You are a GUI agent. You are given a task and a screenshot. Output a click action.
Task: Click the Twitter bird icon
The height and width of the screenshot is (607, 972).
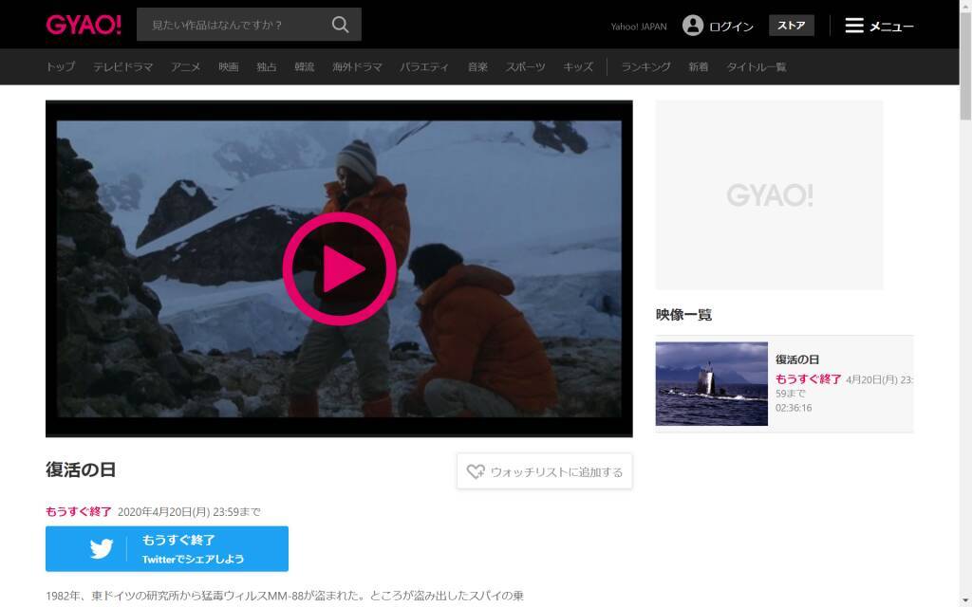coord(101,549)
